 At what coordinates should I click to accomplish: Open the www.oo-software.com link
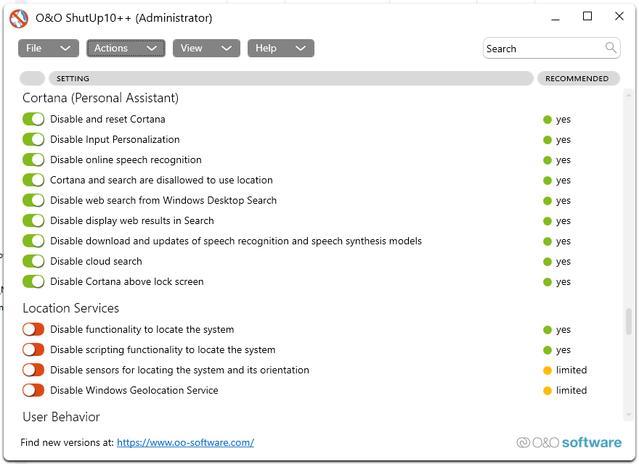coord(185,442)
